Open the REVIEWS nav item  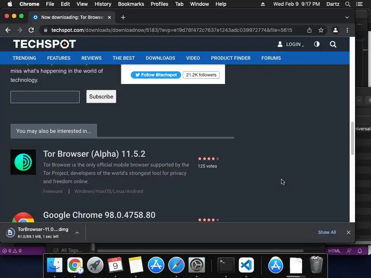pos(91,58)
